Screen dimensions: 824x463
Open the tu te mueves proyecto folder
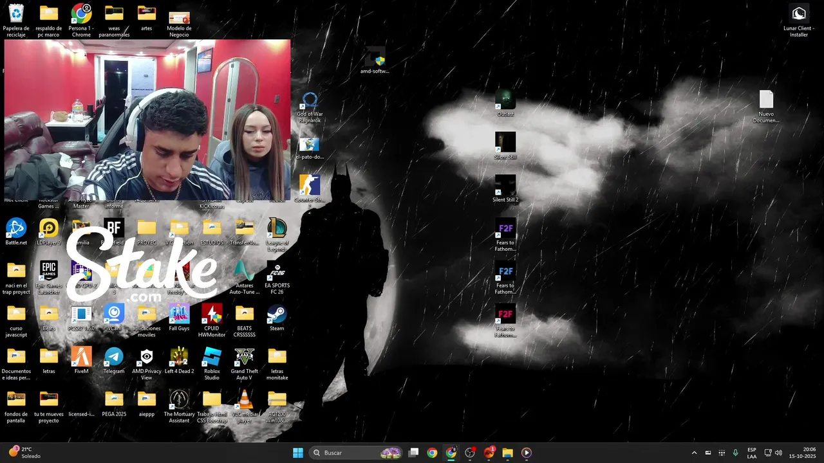coord(49,406)
